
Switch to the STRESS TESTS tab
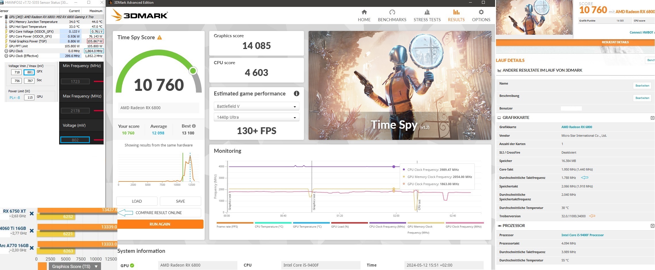[x=427, y=15]
